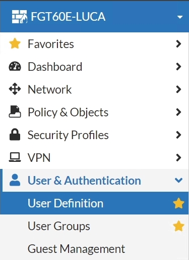Toggle favorite star on User Groups
Image resolution: width=189 pixels, height=260 pixels.
click(x=178, y=226)
